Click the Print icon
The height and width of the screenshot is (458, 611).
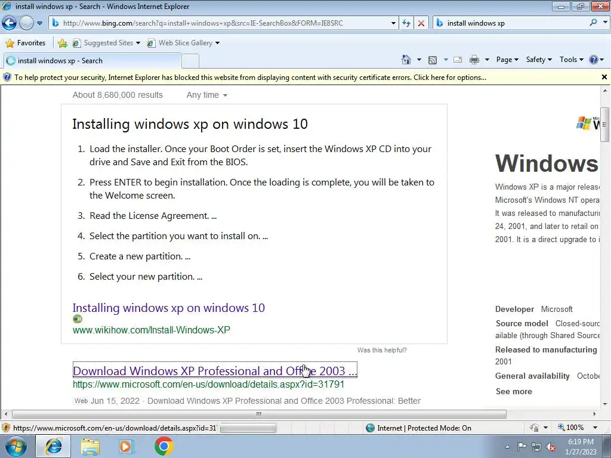point(474,60)
